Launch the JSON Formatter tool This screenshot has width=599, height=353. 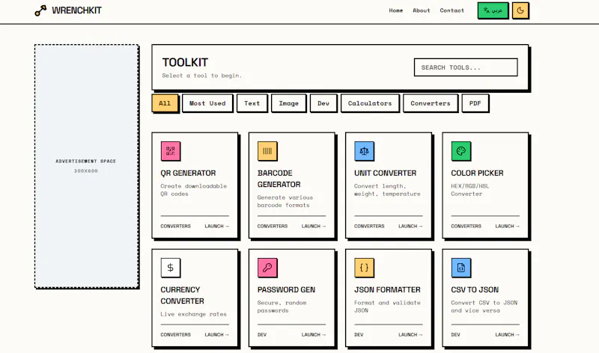pyautogui.click(x=410, y=335)
